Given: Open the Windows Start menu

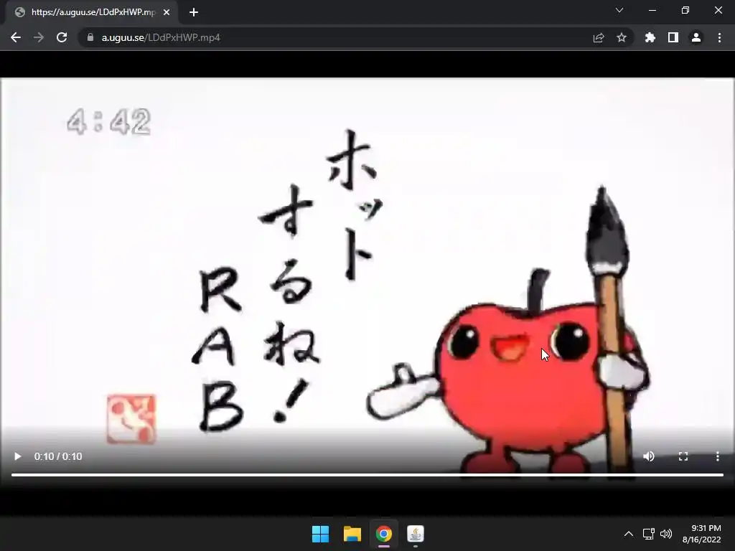Looking at the screenshot, I should tap(320, 534).
